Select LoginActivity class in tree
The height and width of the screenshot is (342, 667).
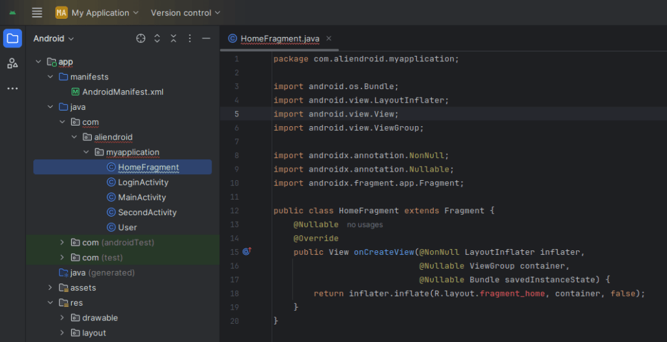pos(137,182)
